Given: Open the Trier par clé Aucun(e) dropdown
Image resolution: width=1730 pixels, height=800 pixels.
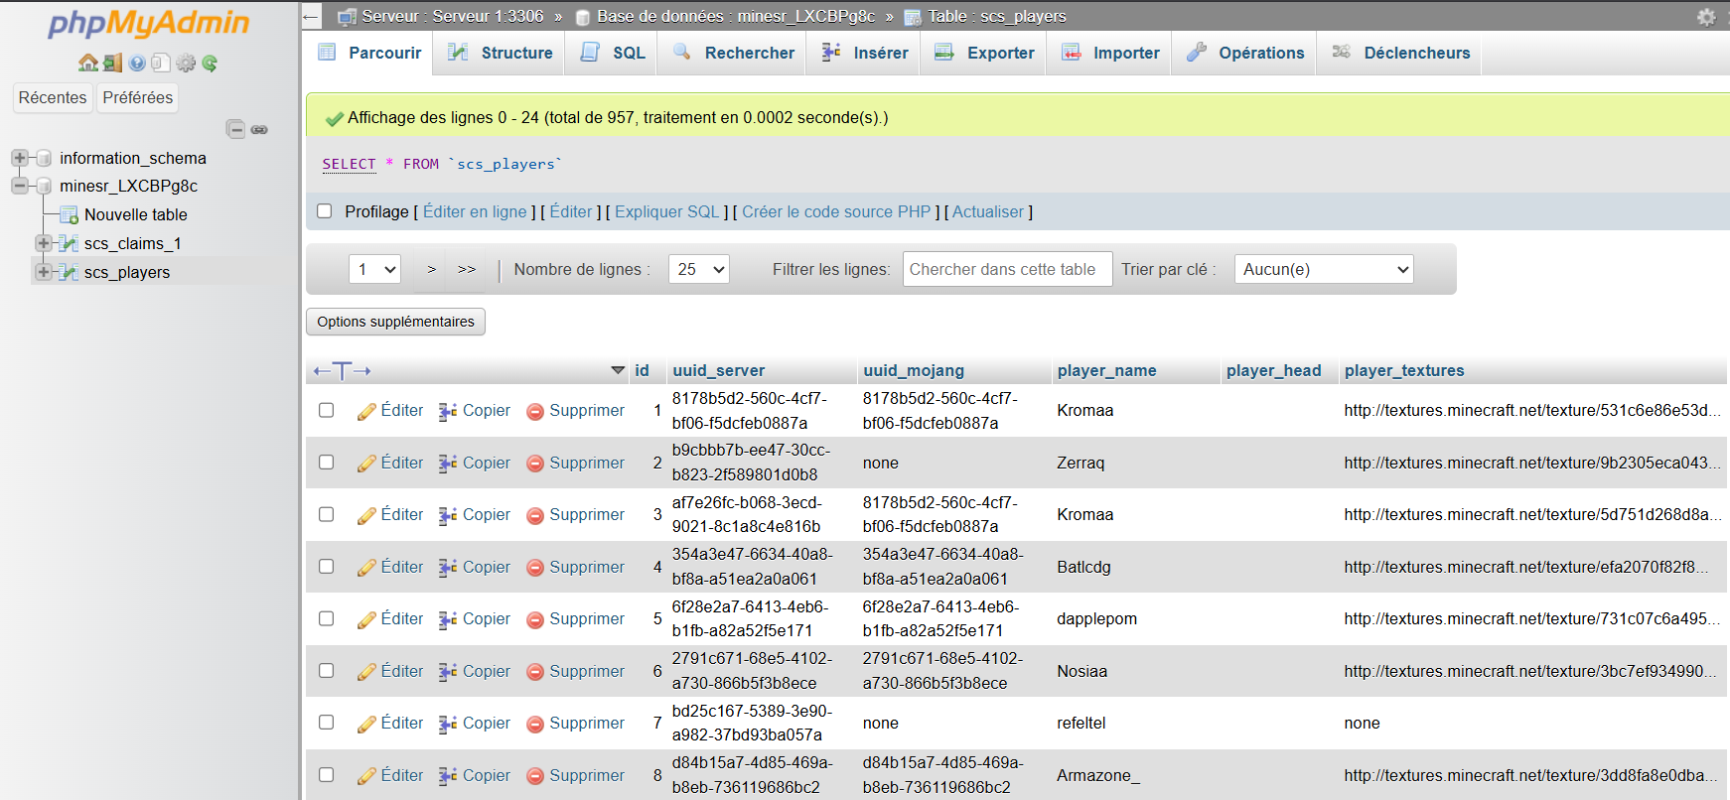Looking at the screenshot, I should 1324,269.
